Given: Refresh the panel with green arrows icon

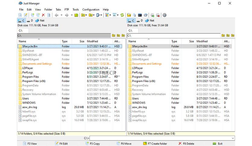Looking at the screenshot, I should (x=122, y=15).
